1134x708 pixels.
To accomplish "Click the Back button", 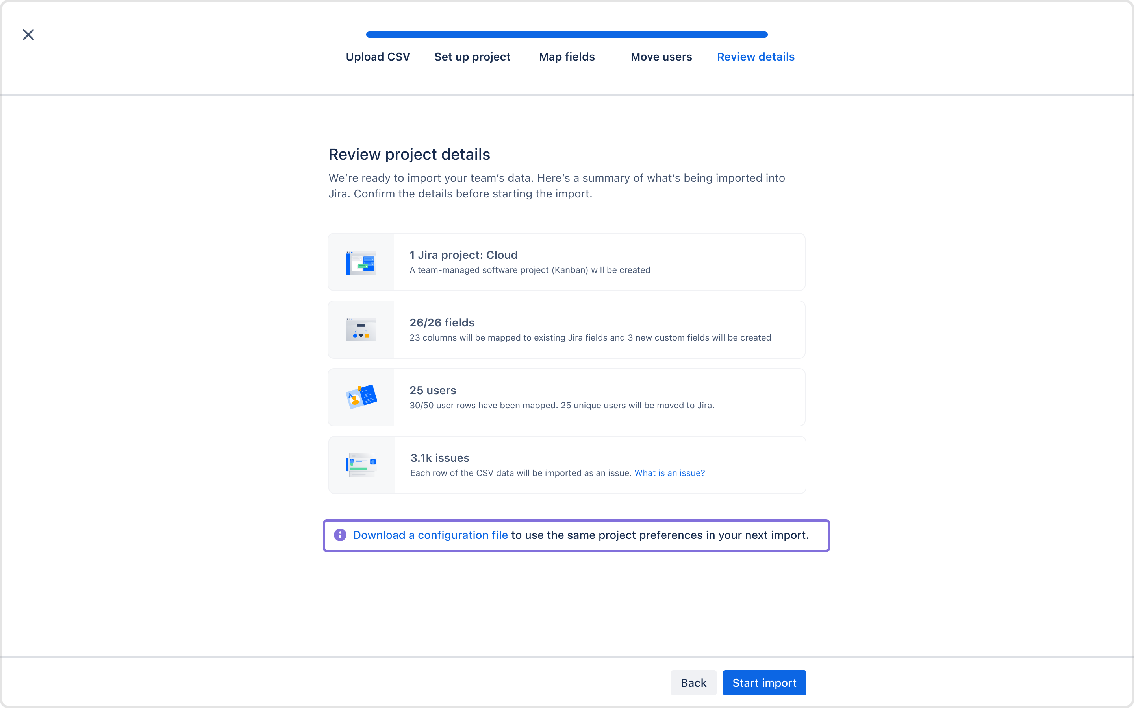I will (693, 683).
